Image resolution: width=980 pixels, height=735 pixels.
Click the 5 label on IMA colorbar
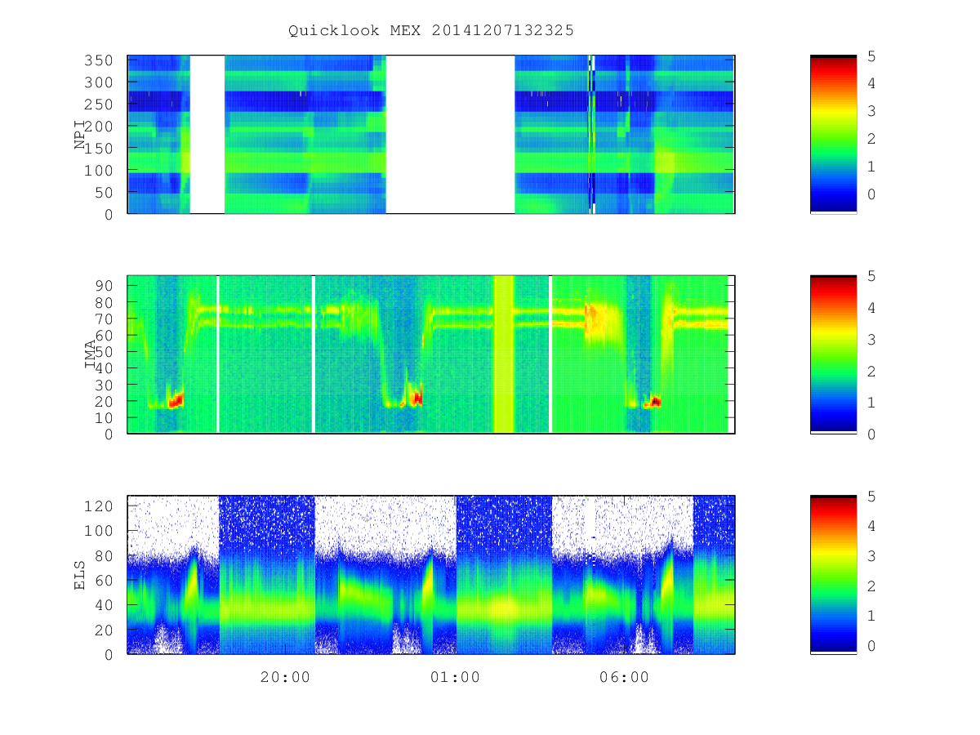[871, 276]
